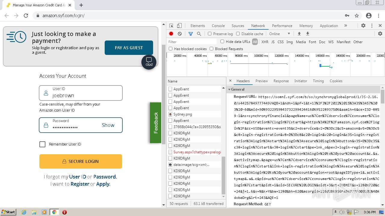The width and height of the screenshot is (385, 216).
Task: Open network search with the magnifier icon
Action: pyautogui.click(x=199, y=34)
